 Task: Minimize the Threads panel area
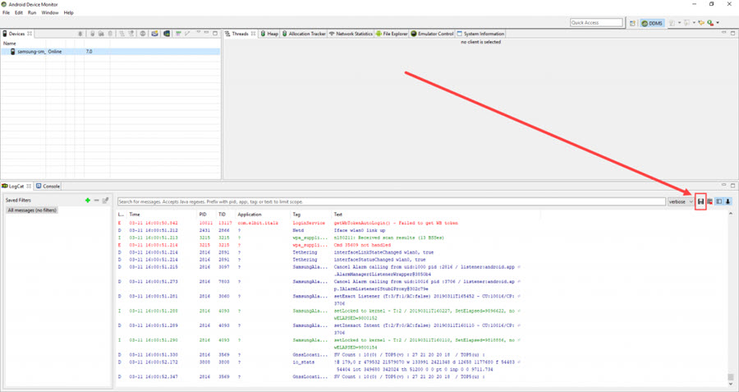point(724,33)
